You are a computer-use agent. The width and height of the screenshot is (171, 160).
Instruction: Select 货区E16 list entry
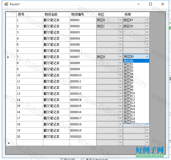[136, 112]
